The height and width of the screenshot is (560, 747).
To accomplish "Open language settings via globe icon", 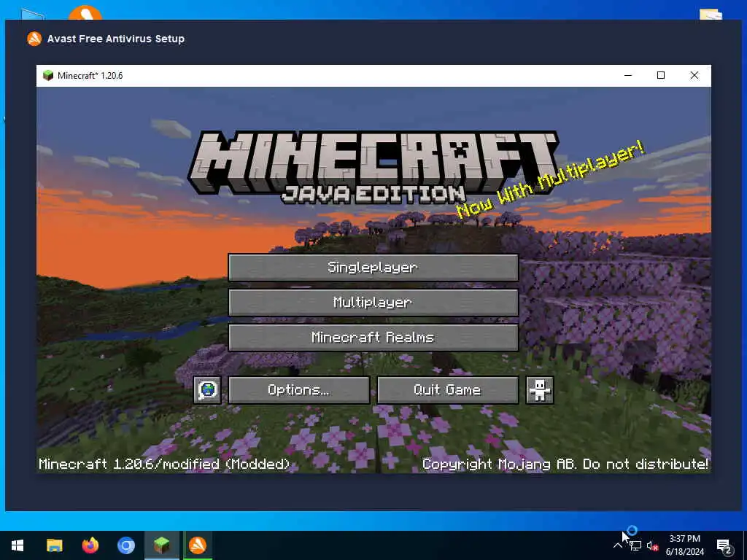I will tap(207, 390).
